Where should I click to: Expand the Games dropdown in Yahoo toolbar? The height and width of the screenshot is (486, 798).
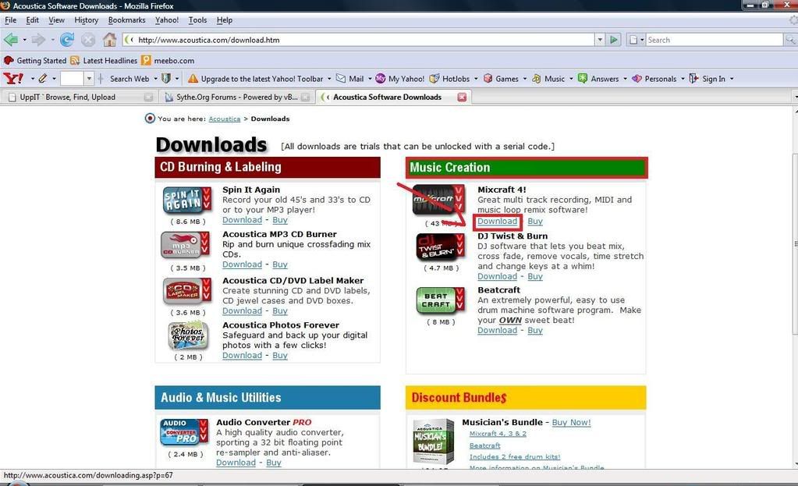[x=525, y=79]
